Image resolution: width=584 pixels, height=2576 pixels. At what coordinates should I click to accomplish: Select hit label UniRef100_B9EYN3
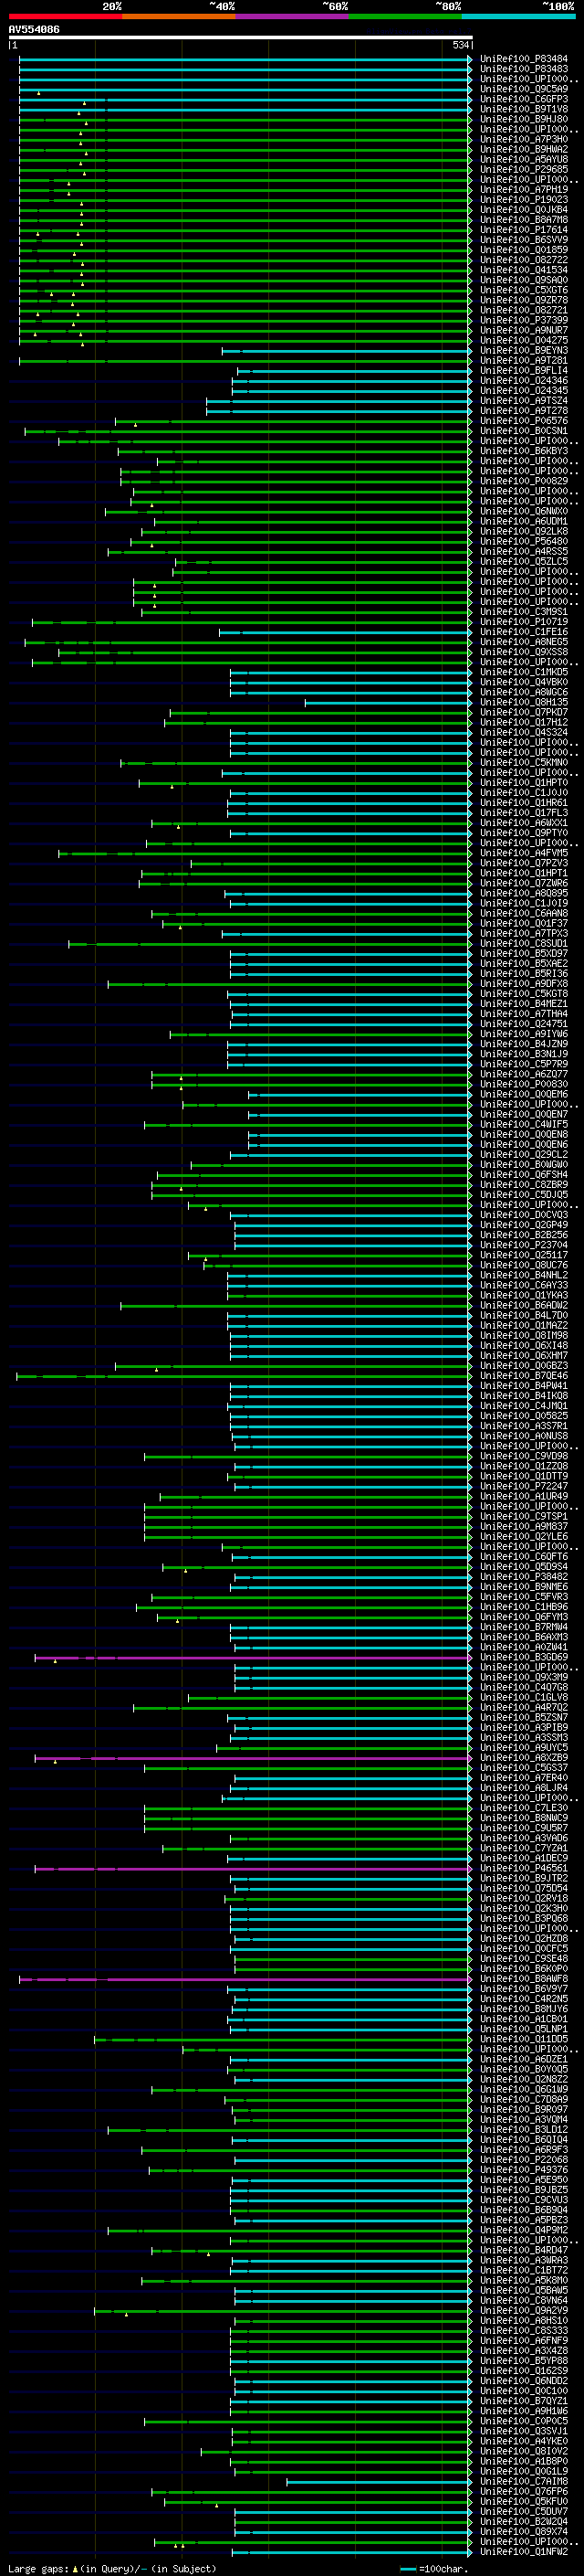click(524, 350)
